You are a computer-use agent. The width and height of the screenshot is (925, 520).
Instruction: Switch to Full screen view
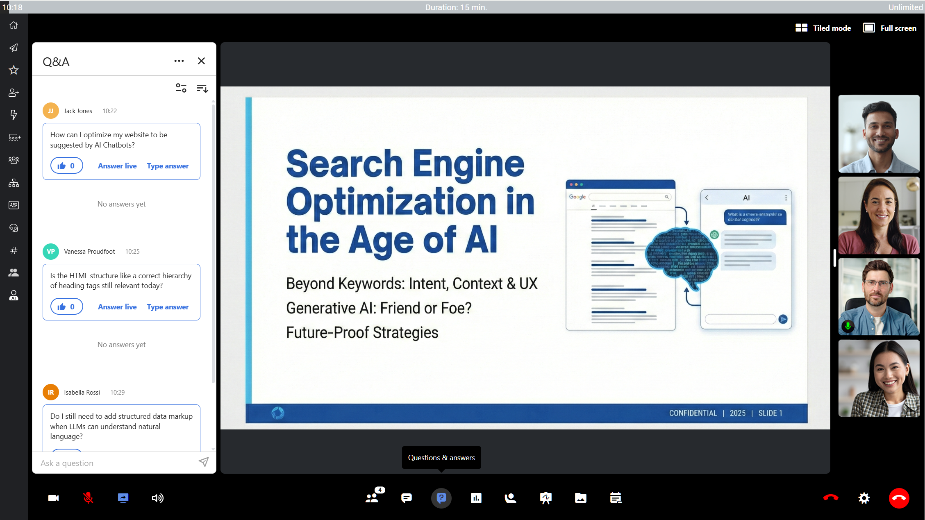[x=890, y=28]
